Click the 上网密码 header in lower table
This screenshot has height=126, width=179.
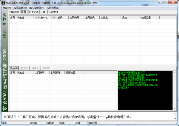(x=57, y=72)
